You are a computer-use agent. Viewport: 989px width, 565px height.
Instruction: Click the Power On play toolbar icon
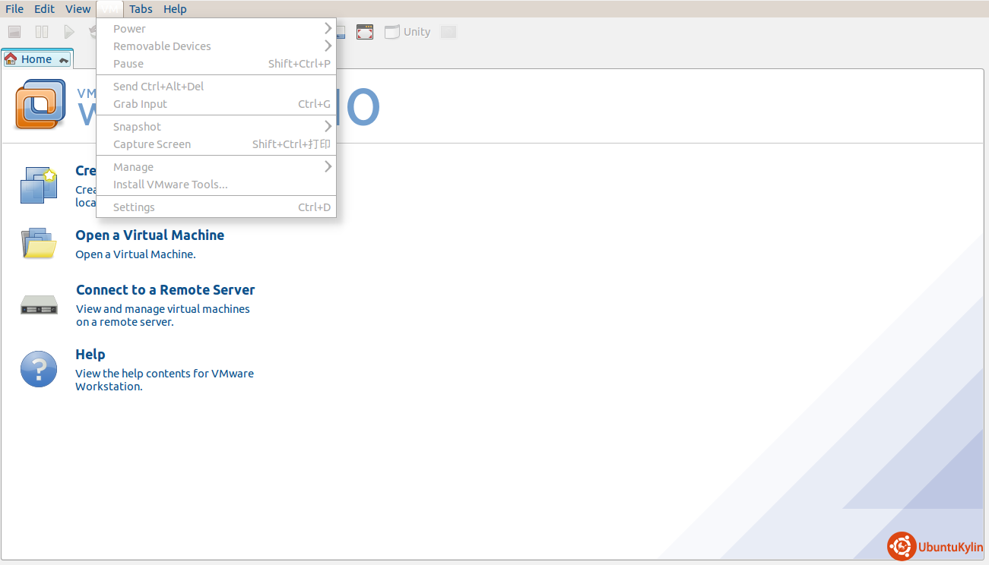point(69,32)
